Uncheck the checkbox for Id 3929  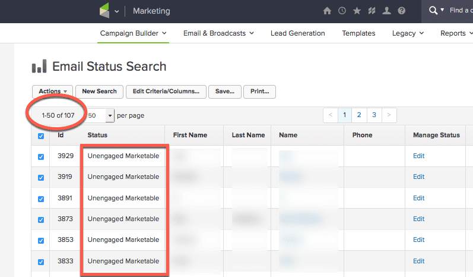[x=41, y=157]
